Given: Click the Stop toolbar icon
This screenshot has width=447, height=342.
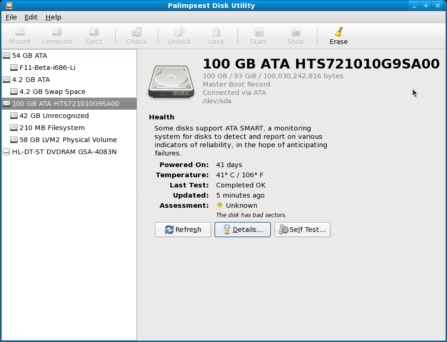Looking at the screenshot, I should tap(296, 31).
